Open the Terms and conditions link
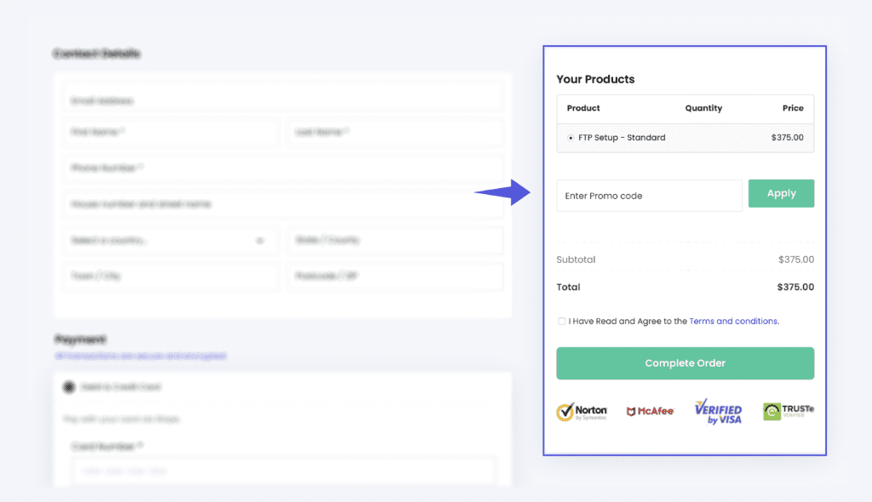The height and width of the screenshot is (502, 872). tap(733, 322)
